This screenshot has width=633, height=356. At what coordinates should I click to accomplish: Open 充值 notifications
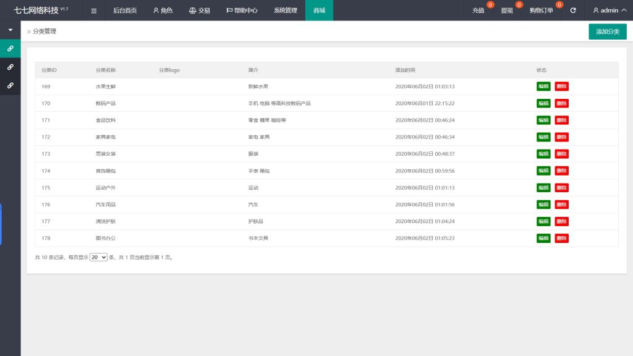coord(479,11)
